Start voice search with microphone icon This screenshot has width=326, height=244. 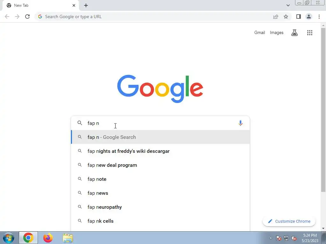(240, 123)
